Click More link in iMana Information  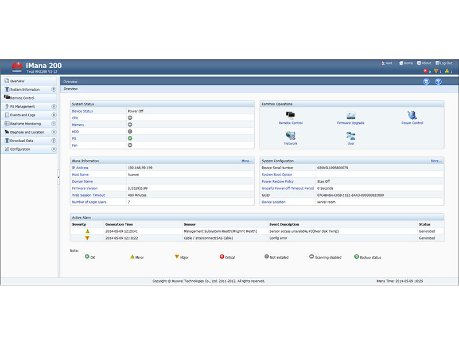click(x=247, y=161)
